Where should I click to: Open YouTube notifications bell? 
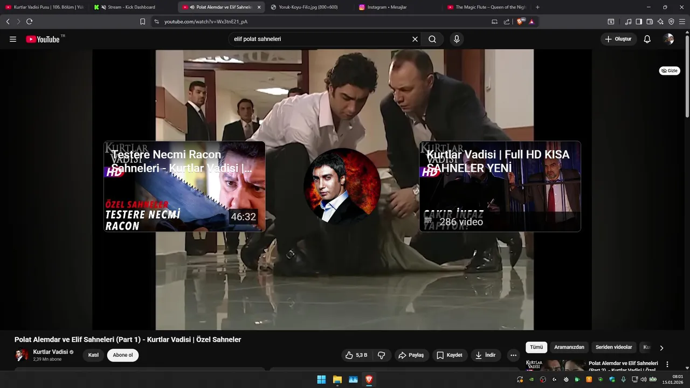[x=647, y=39]
